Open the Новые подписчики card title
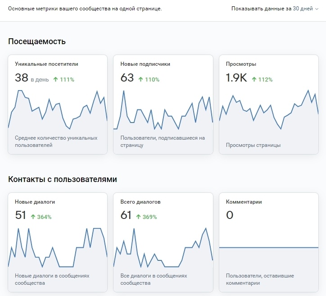This screenshot has width=326, height=296. click(x=145, y=64)
